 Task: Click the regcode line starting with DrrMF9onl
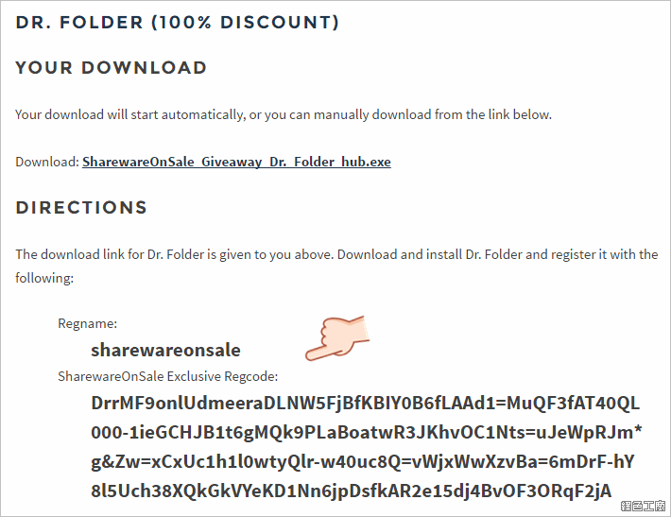click(365, 404)
